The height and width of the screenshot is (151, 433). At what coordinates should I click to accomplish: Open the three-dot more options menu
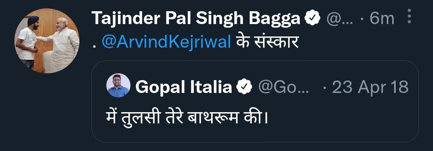(x=409, y=16)
